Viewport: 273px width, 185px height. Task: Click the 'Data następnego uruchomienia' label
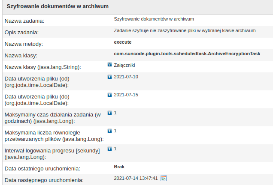tap(44, 180)
